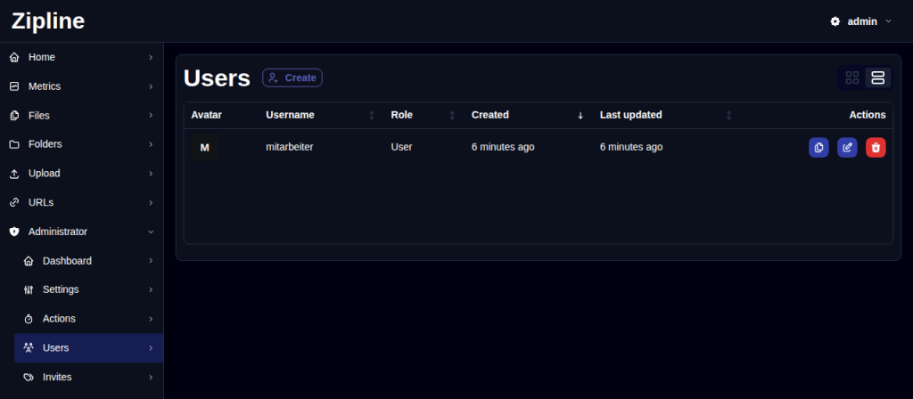
Task: Click the Users page heading
Action: [217, 78]
